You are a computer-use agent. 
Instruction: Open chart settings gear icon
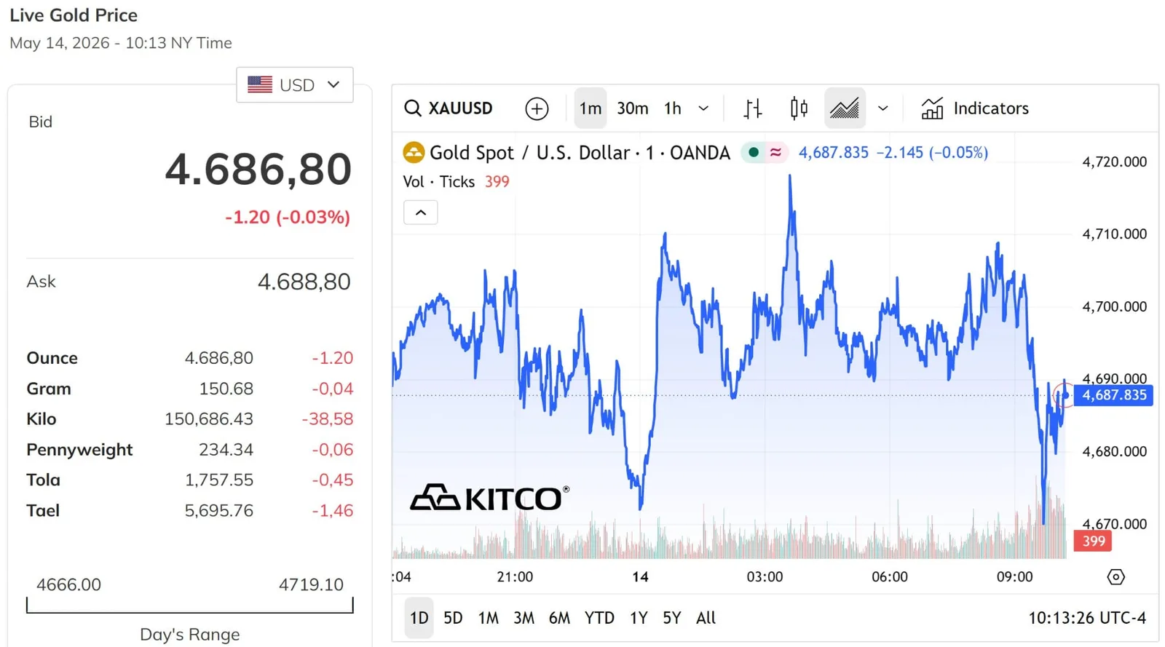point(1115,577)
